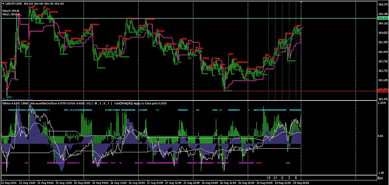This screenshot has height=185, width=389.
Task: Click the 1.3249 indicator scale value
Action: pos(383,103)
